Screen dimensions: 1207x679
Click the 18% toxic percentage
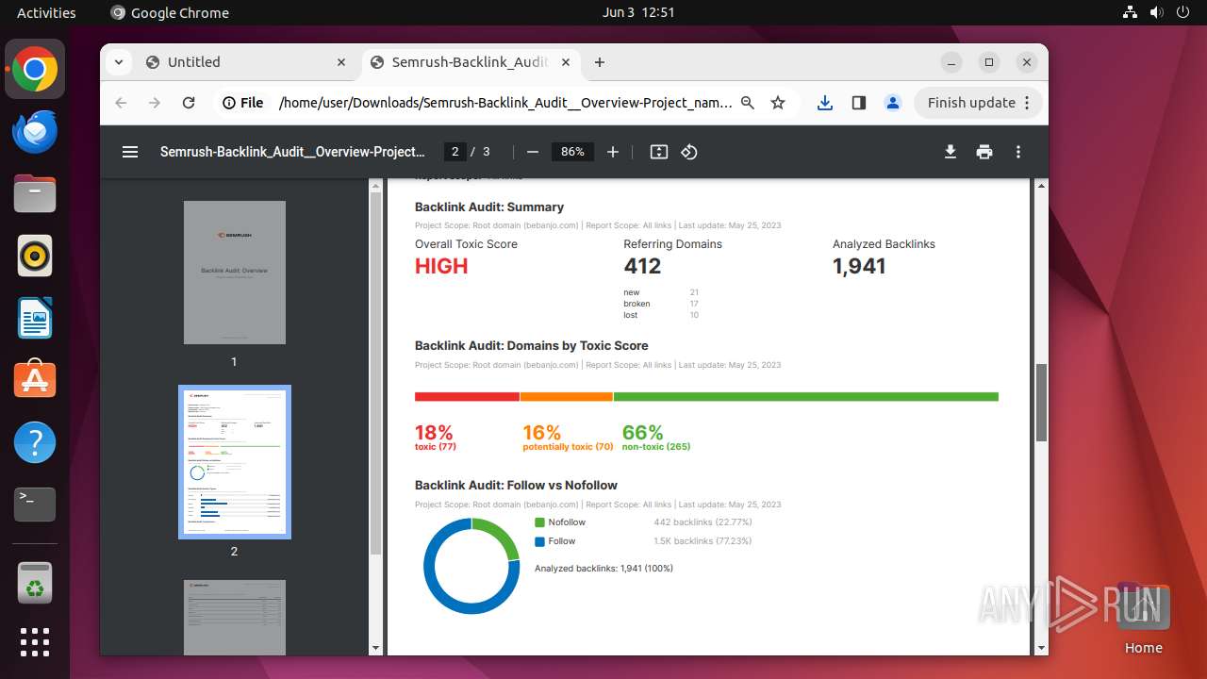[x=434, y=432]
